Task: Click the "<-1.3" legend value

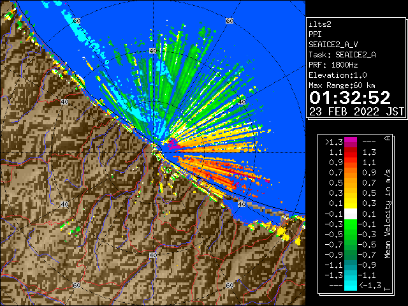Action: pyautogui.click(x=370, y=285)
